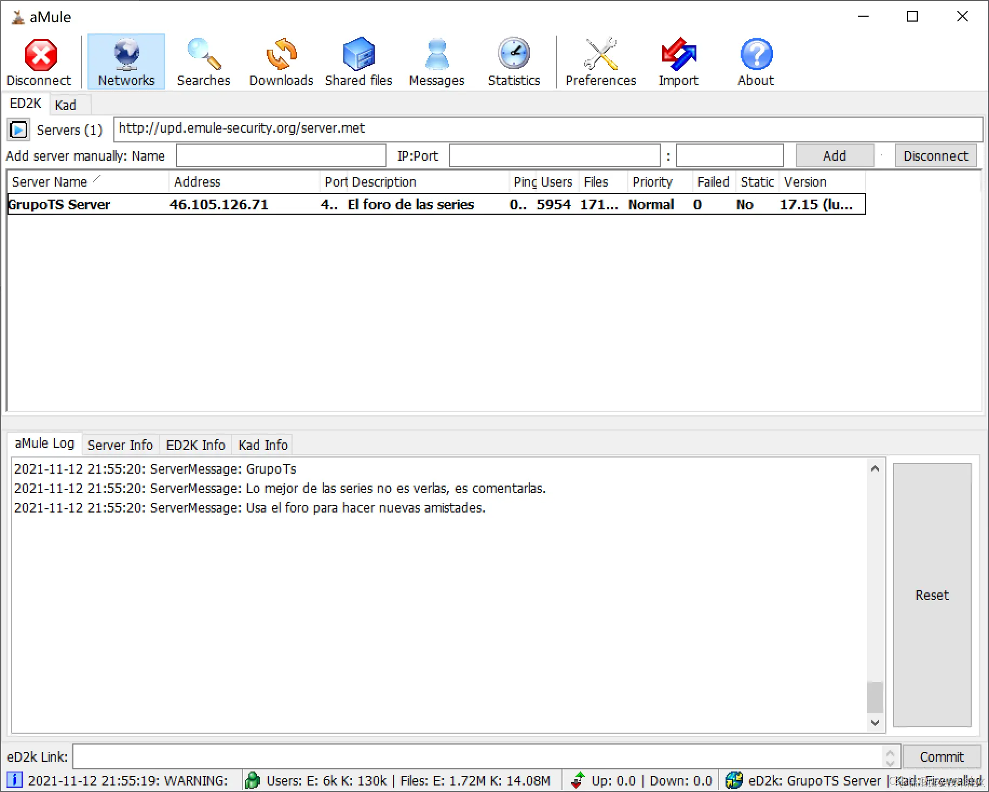
Task: Click the Disconnect button next to Add
Action: coord(936,156)
